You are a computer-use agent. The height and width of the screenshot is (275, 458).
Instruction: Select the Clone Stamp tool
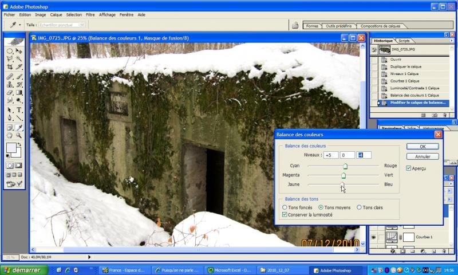click(x=10, y=85)
